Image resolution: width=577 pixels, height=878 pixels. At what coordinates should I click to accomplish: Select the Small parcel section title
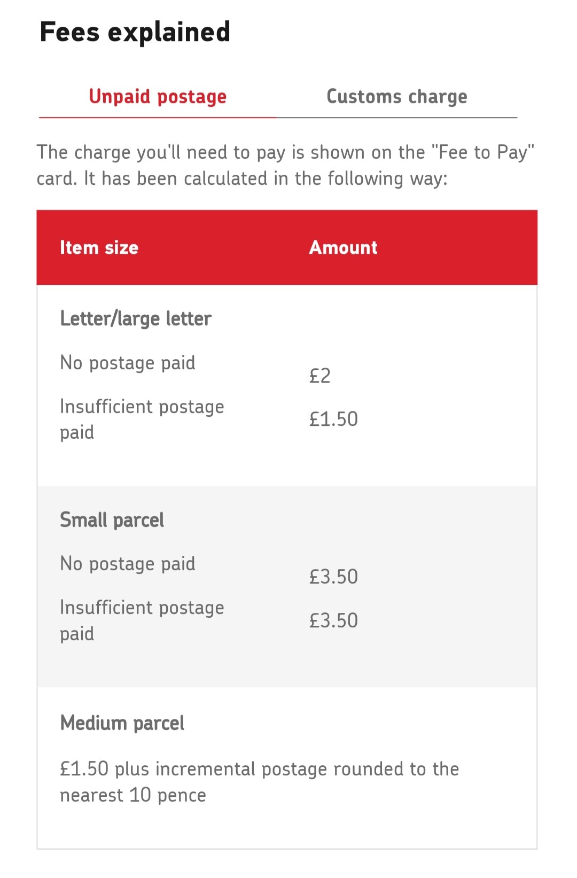click(x=112, y=520)
